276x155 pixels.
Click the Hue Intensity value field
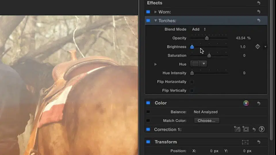tap(244, 73)
